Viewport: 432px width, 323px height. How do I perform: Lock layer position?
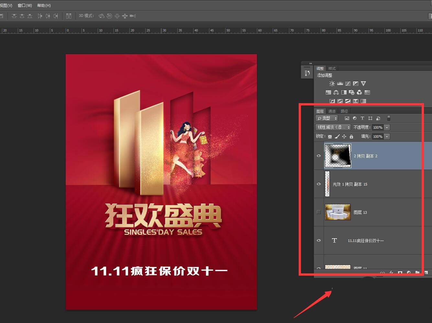pyautogui.click(x=344, y=137)
